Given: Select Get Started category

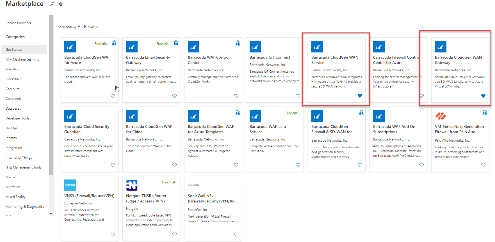Looking at the screenshot, I should [24, 50].
